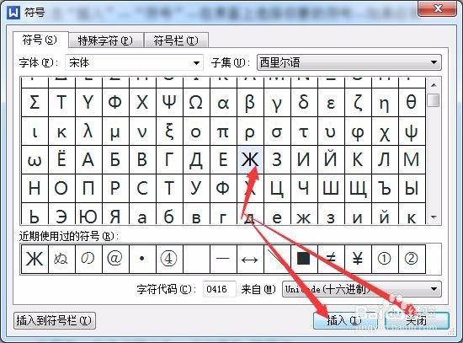Select the η eta cell
The image size is (463, 343).
pos(385,102)
